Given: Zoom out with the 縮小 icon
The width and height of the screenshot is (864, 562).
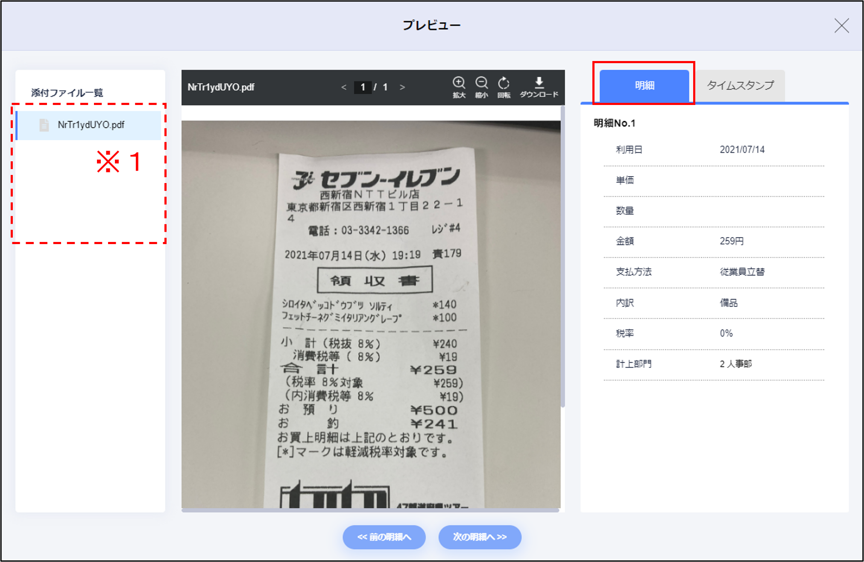Looking at the screenshot, I should (481, 87).
